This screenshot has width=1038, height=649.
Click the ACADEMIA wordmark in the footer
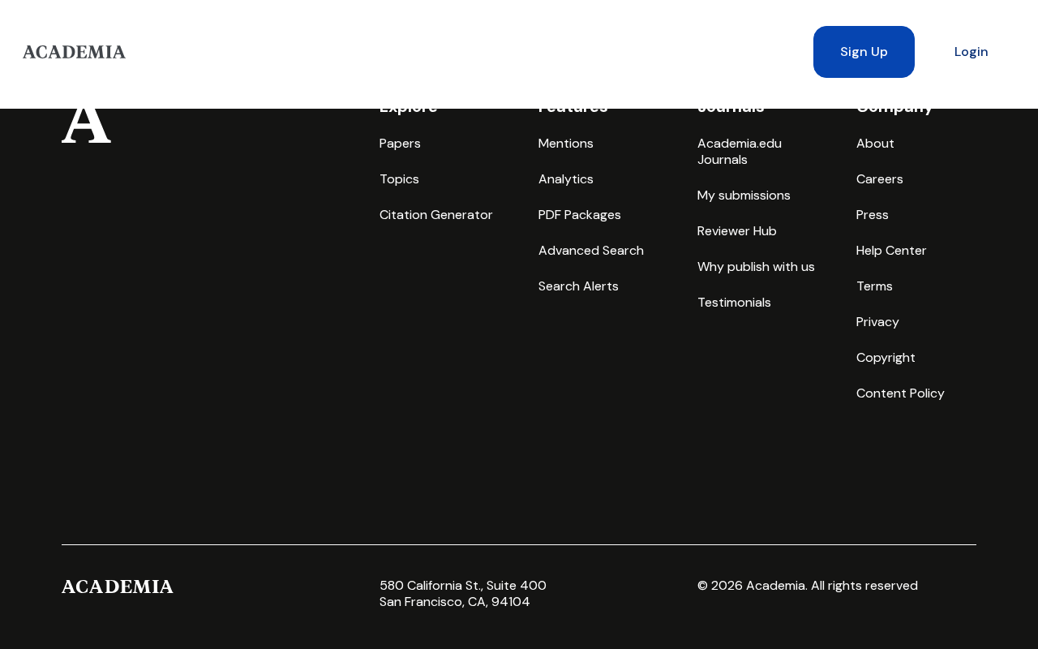(x=118, y=587)
